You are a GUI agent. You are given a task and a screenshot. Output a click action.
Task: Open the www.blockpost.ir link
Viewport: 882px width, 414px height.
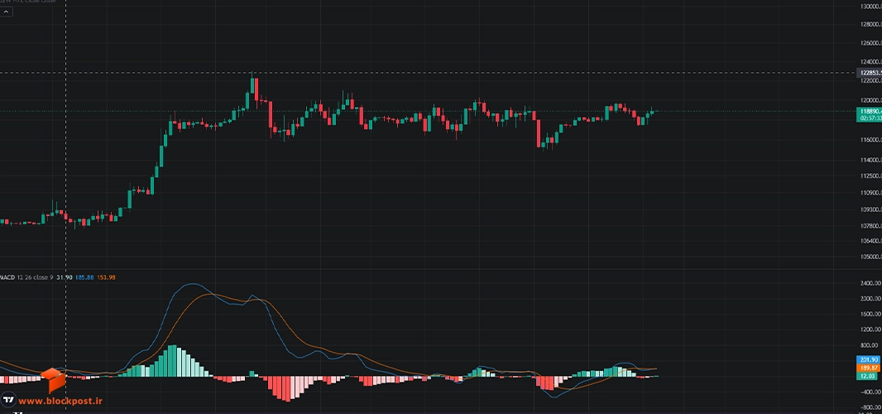pyautogui.click(x=60, y=401)
